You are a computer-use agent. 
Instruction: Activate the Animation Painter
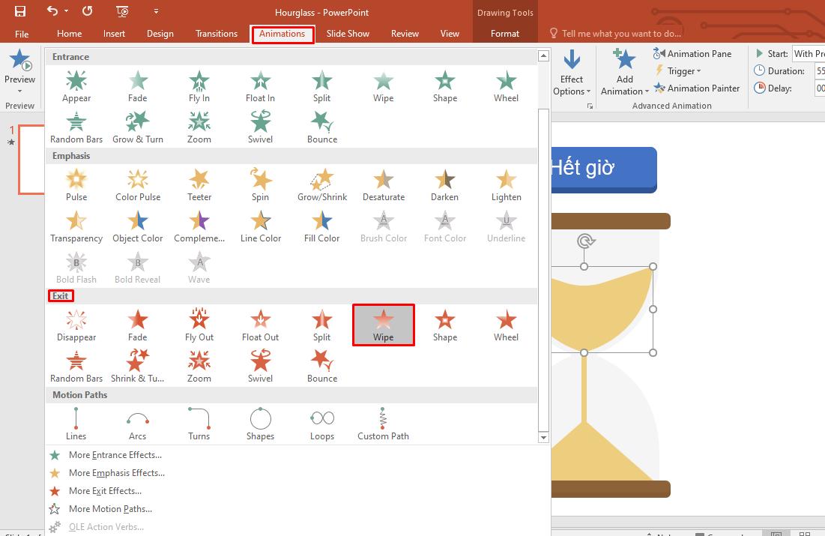point(697,88)
